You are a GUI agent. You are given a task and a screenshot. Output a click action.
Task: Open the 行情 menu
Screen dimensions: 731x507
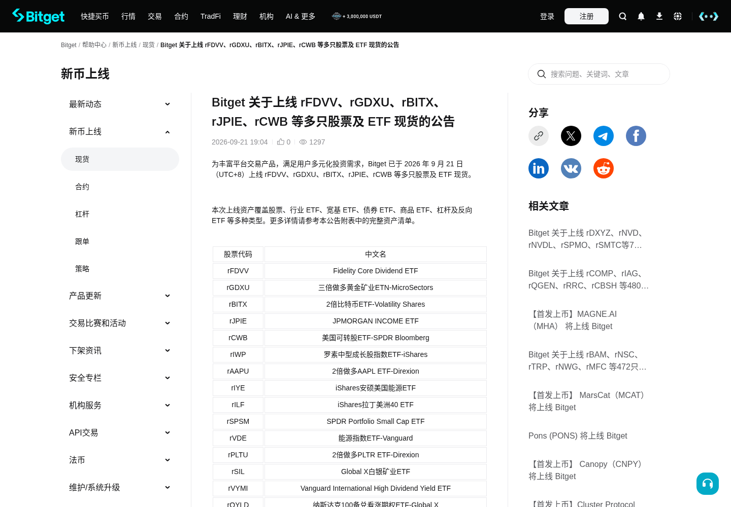(128, 16)
